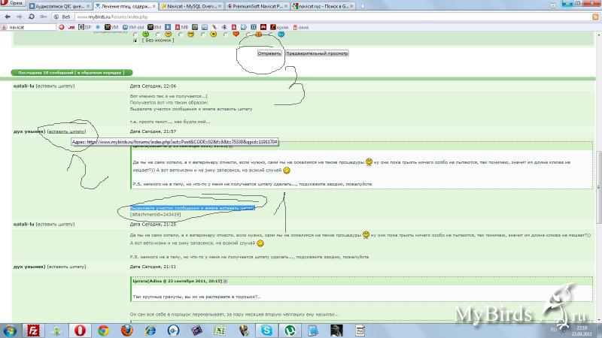Open Skype from the taskbar
The image size is (602, 338).
click(266, 329)
